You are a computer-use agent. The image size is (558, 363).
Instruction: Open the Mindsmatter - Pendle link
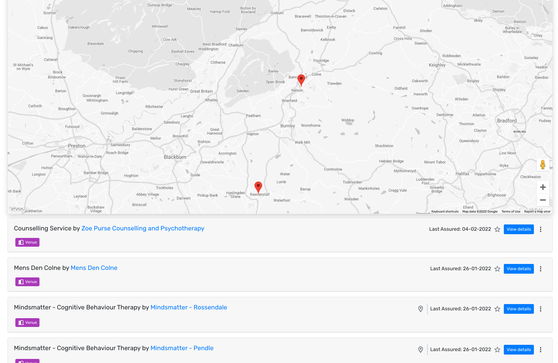[182, 348]
